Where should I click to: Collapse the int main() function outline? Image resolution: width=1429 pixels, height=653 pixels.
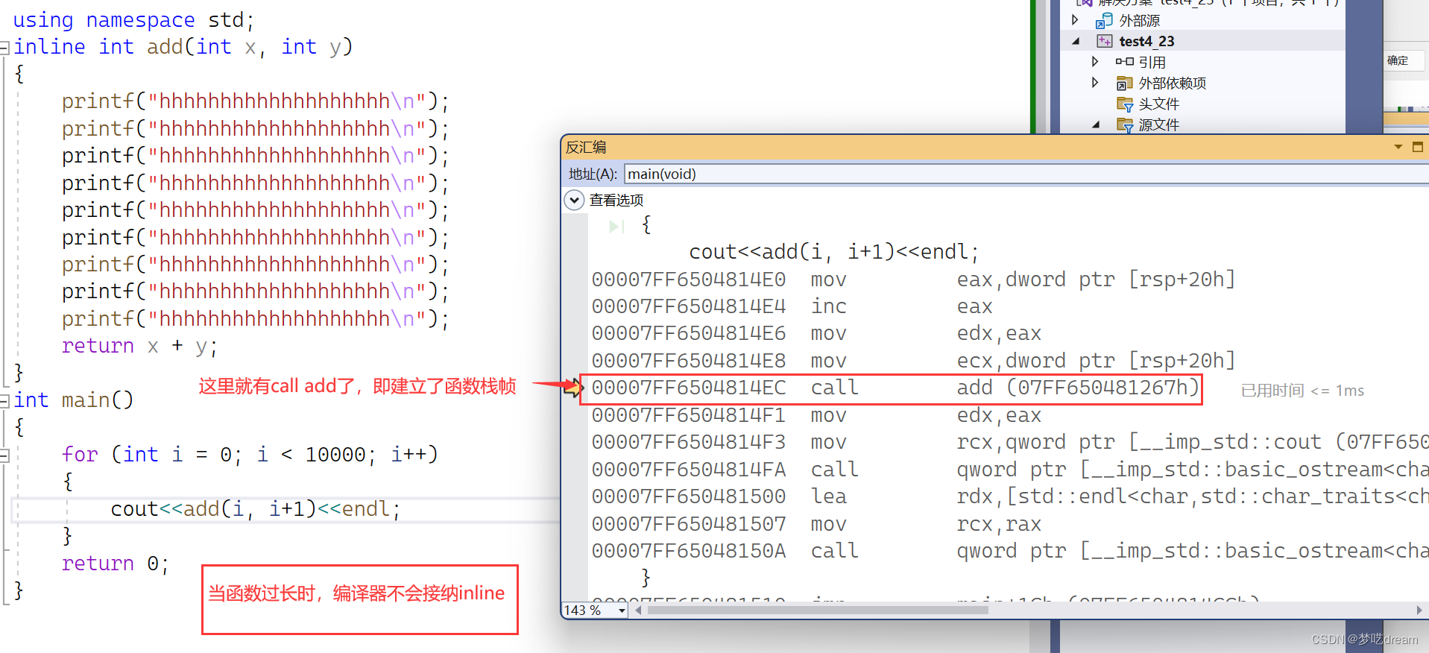4,401
